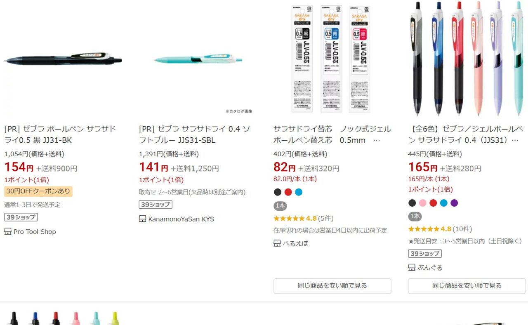Select black color swatch on refill item
528x325 pixels.
point(278,192)
